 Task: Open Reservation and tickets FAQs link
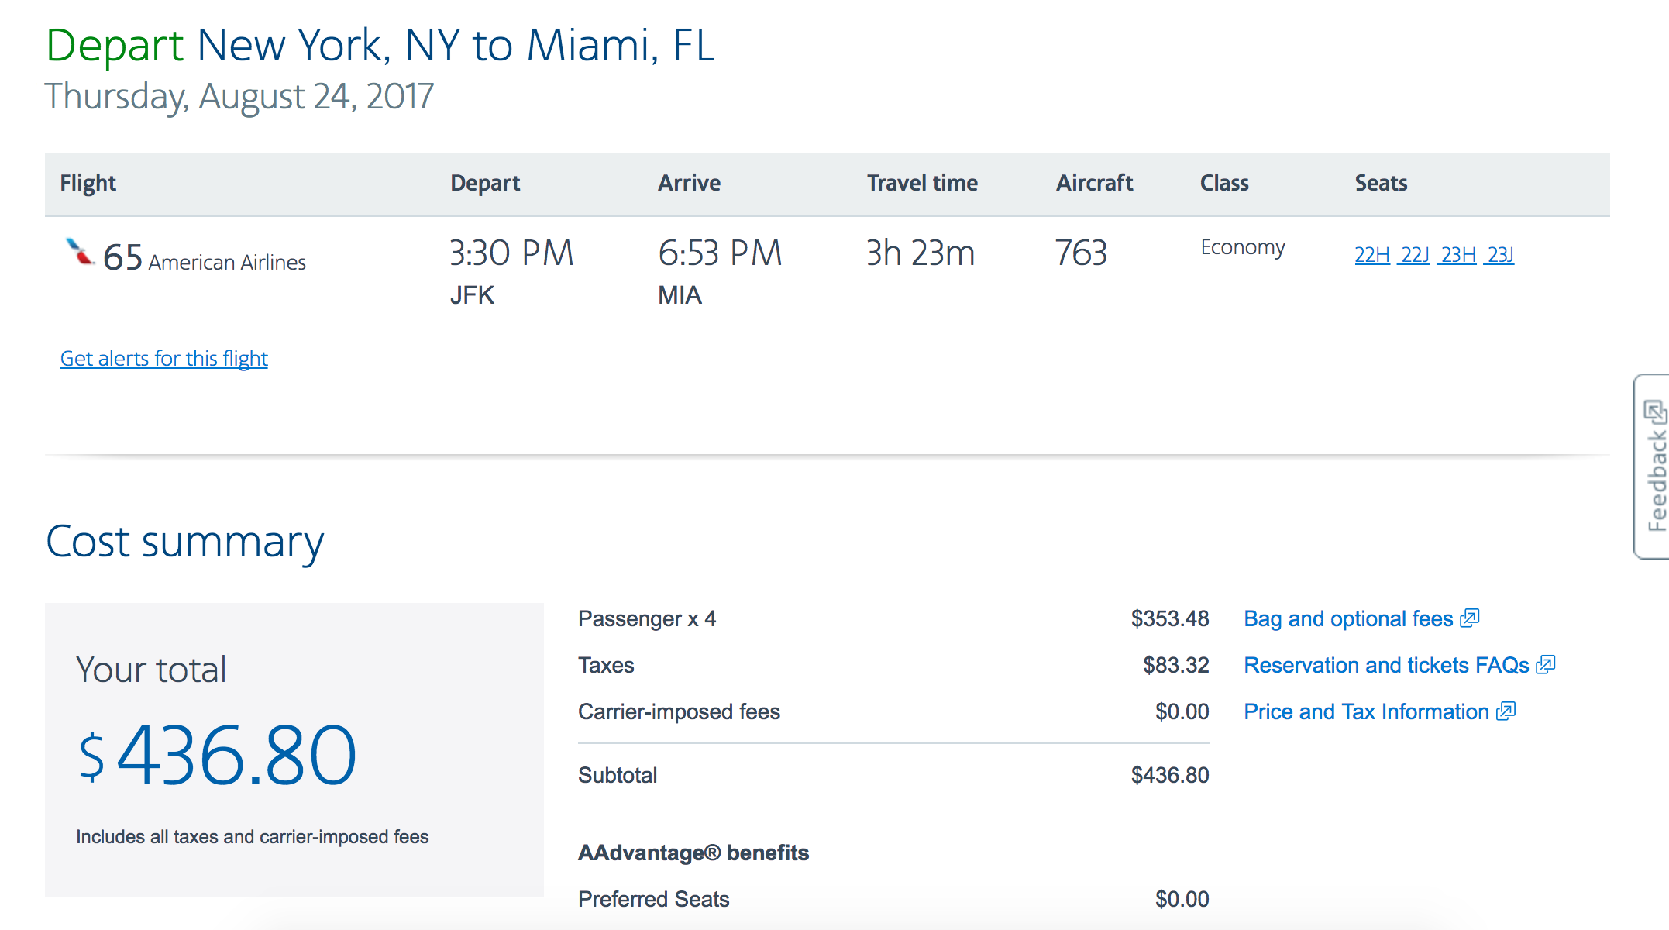(1386, 666)
